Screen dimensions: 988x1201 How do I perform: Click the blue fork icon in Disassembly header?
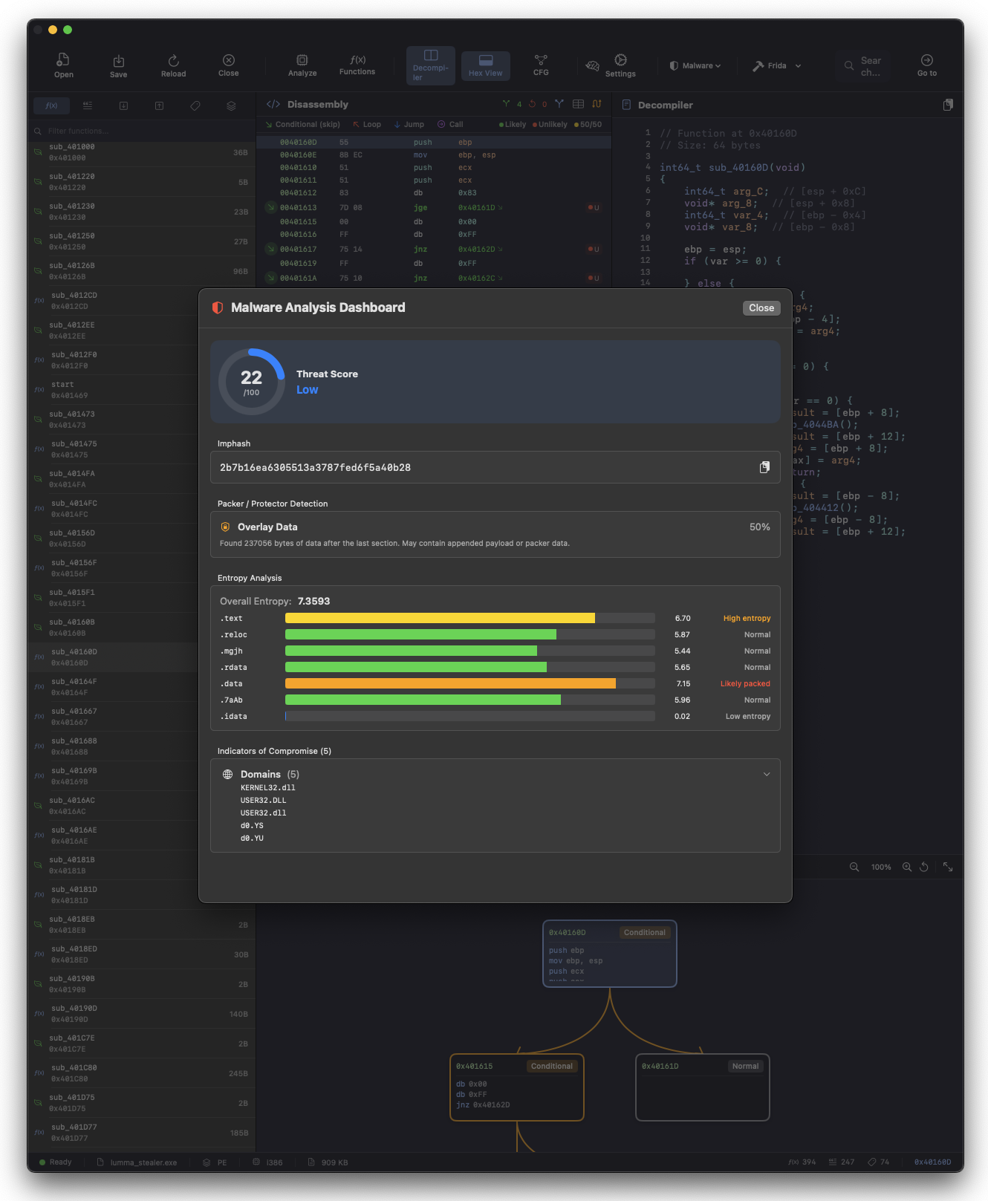(x=559, y=104)
